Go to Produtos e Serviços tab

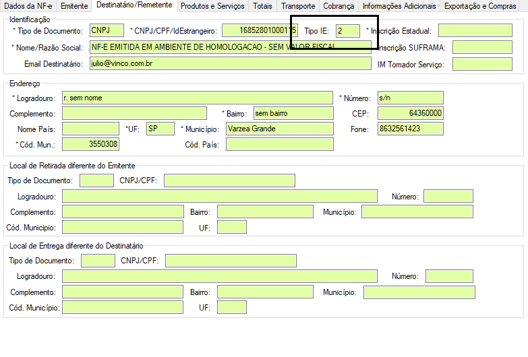(x=212, y=6)
